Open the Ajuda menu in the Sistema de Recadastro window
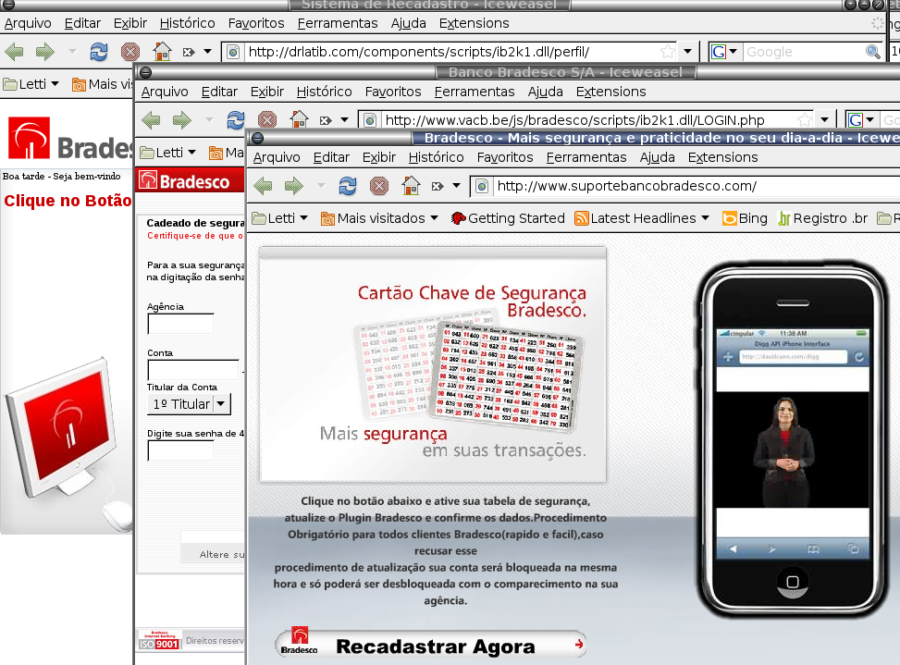Screen dimensions: 900x665 click(408, 23)
